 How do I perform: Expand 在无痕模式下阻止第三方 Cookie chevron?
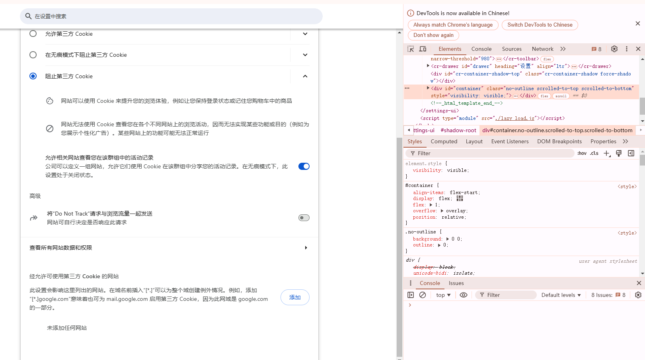tap(305, 55)
